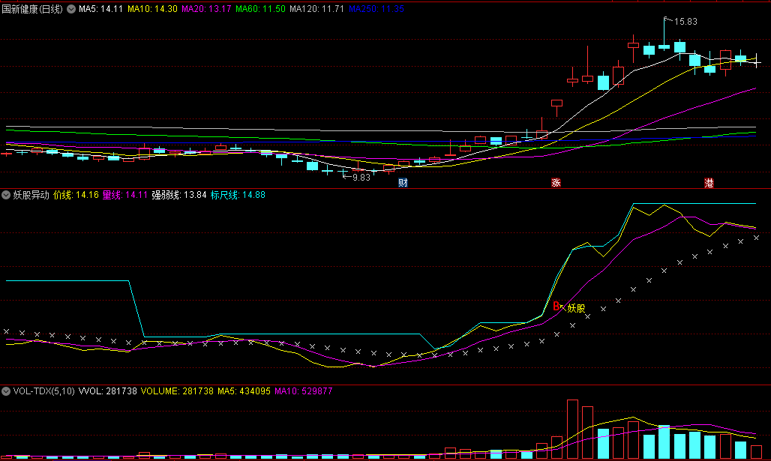Image resolution: width=771 pixels, height=461 pixels.
Task: Click the MA5: 14.11 legend
Action: pyautogui.click(x=100, y=9)
